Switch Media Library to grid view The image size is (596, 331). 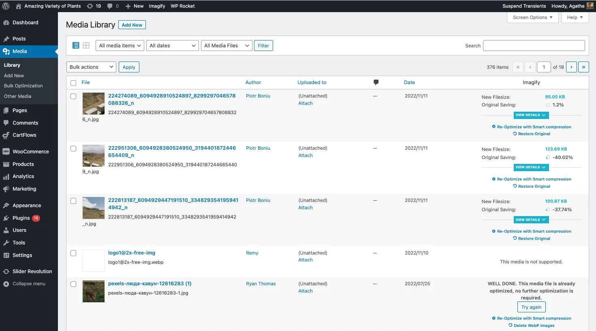tap(85, 45)
